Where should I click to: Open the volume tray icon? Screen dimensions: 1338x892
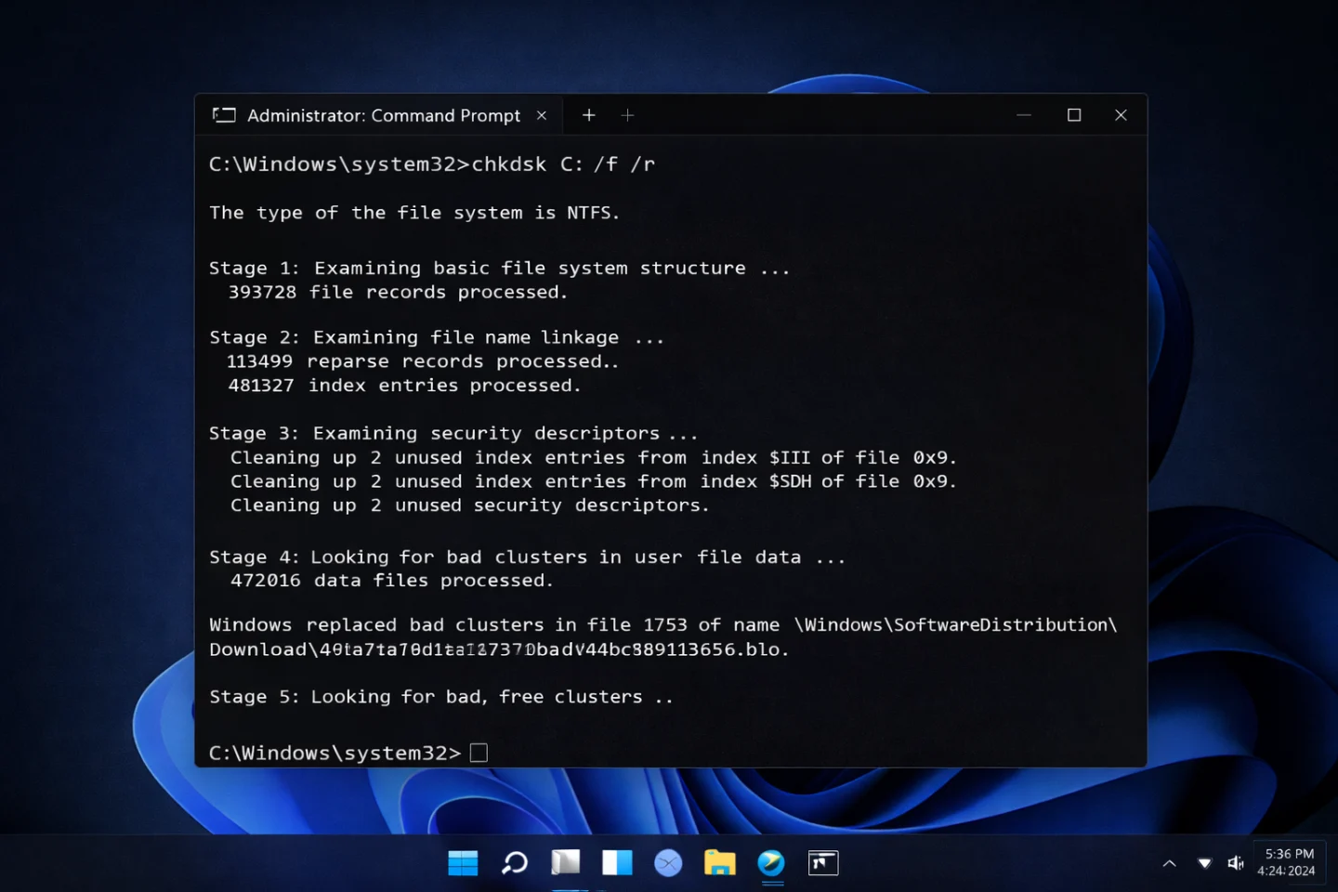(x=1236, y=863)
